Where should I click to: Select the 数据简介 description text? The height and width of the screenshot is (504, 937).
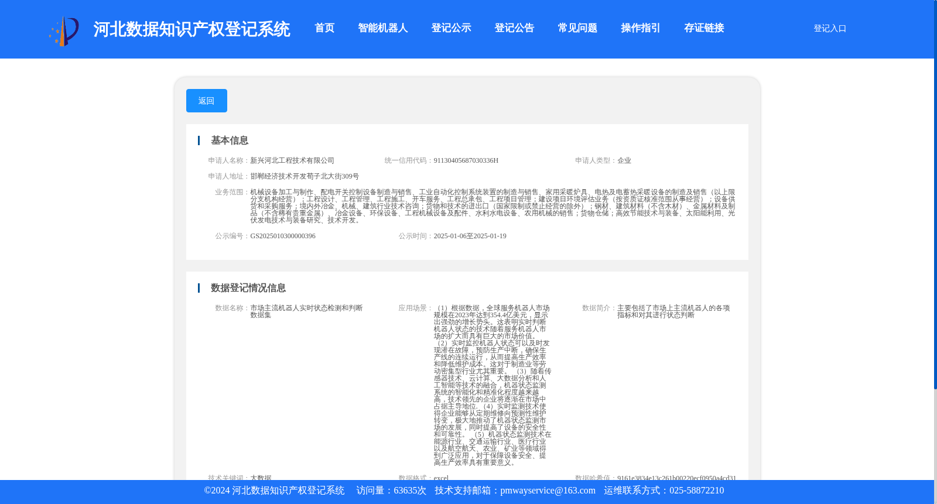pyautogui.click(x=673, y=311)
